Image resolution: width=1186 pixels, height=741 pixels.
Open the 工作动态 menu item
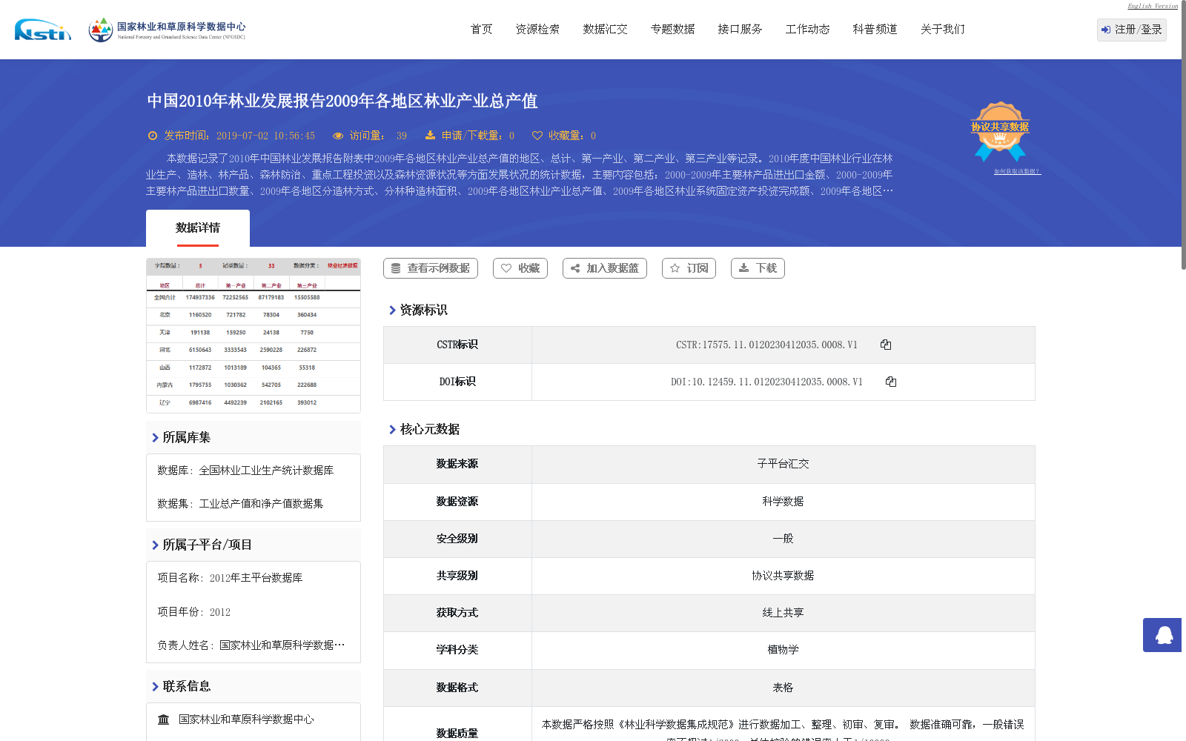tap(807, 29)
